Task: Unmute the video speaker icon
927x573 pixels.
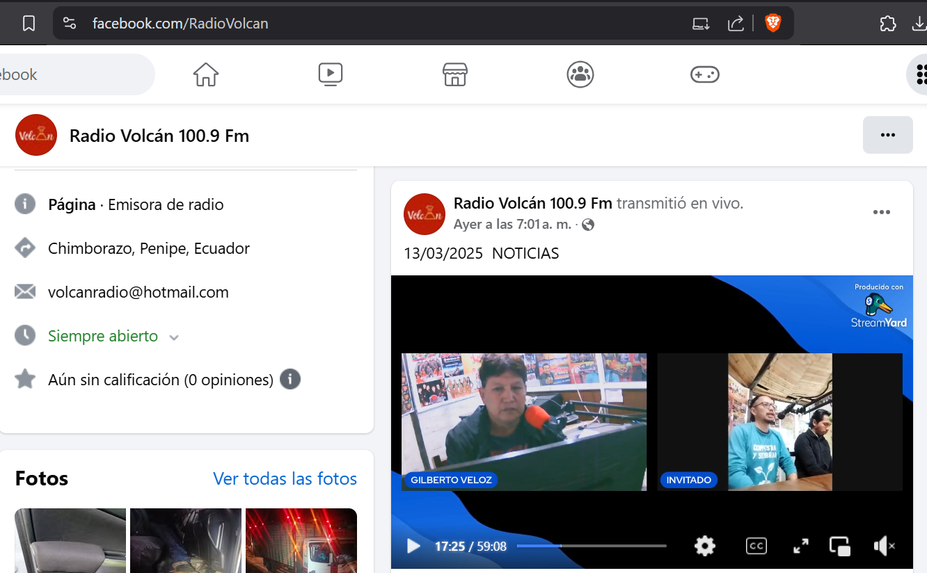Action: [x=884, y=546]
